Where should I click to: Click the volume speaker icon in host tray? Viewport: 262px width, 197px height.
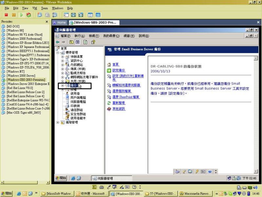pos(255,187)
